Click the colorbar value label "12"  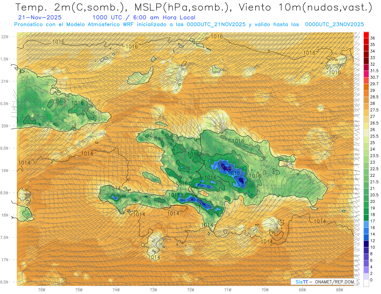coord(373,241)
